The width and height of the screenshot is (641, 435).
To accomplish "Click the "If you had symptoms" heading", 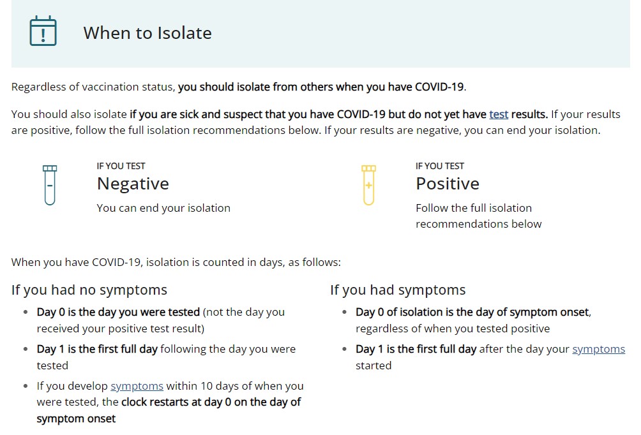I will 398,290.
